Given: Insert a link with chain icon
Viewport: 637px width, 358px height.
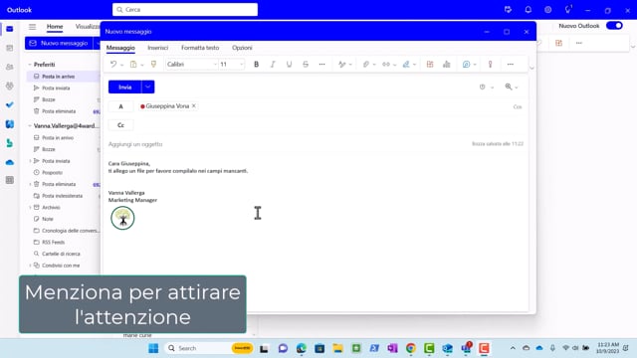Looking at the screenshot, I should [x=386, y=64].
